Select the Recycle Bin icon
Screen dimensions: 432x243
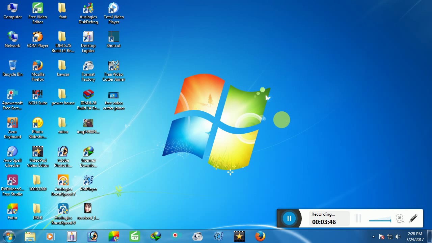coord(12,69)
